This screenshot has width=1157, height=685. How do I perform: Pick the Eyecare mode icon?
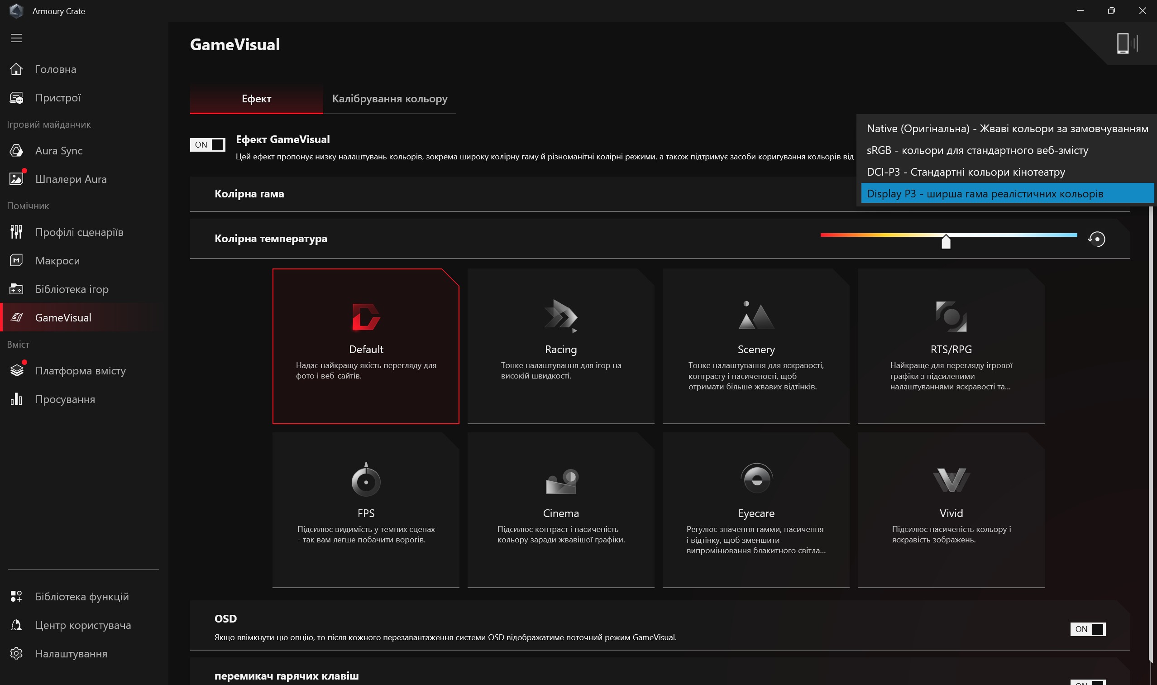click(756, 479)
